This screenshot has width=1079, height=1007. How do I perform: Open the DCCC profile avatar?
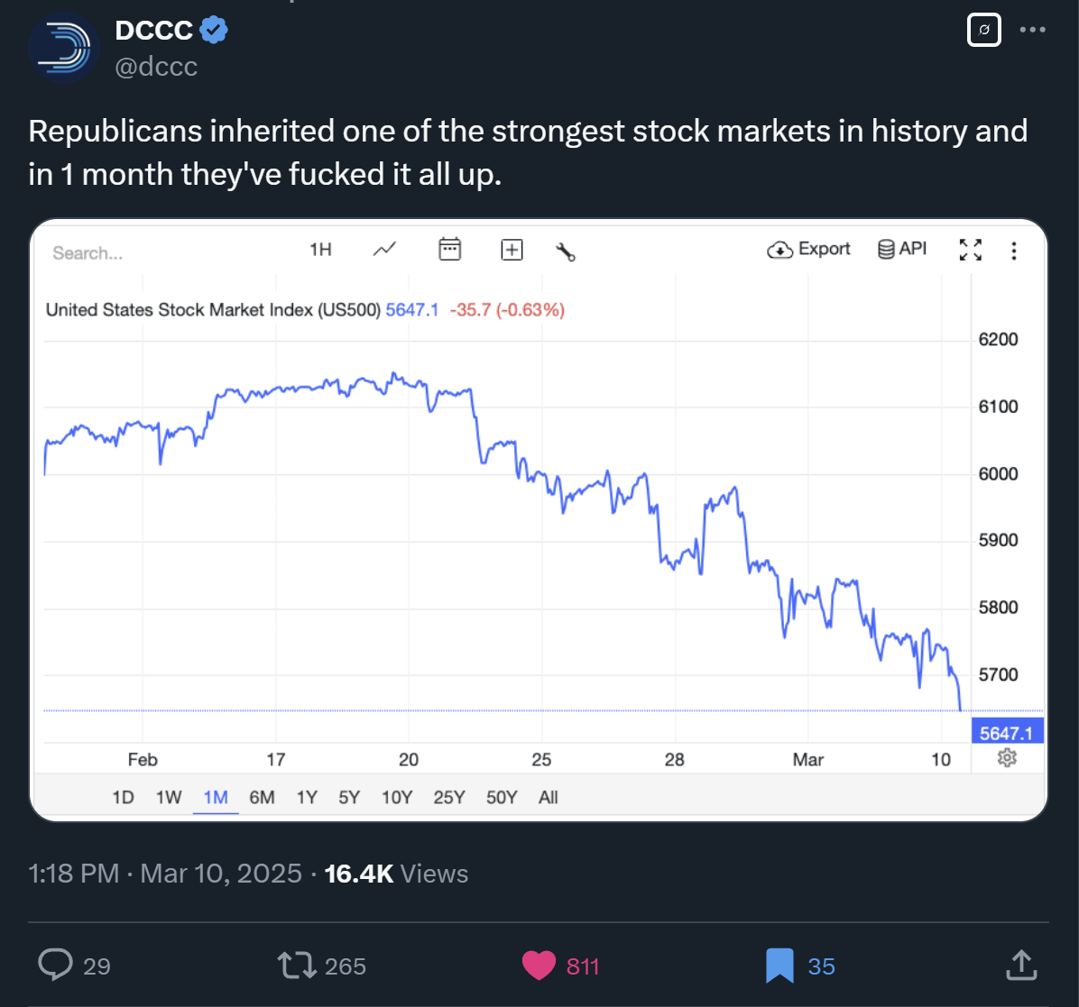click(64, 48)
